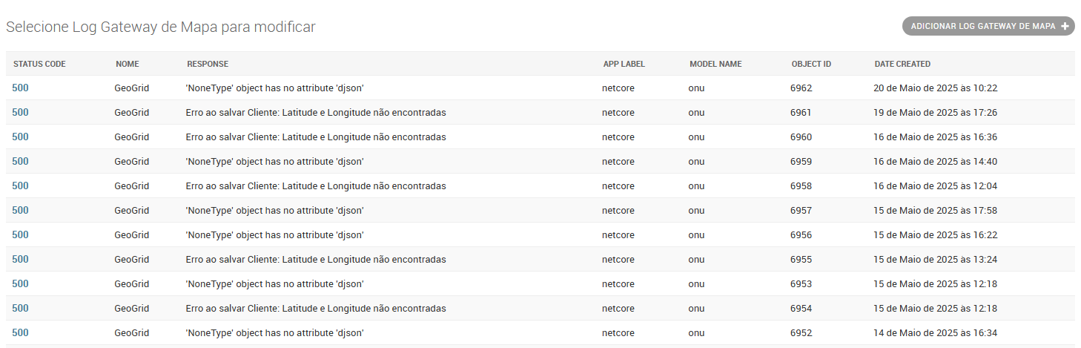Screen dimensions: 1081x348
Task: Open the 500 link for object 6961
Action: pyautogui.click(x=20, y=112)
